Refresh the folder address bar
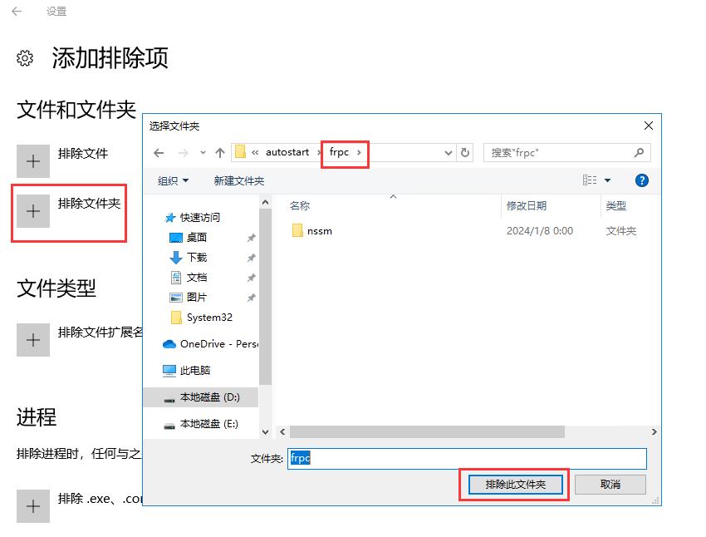 [x=465, y=153]
